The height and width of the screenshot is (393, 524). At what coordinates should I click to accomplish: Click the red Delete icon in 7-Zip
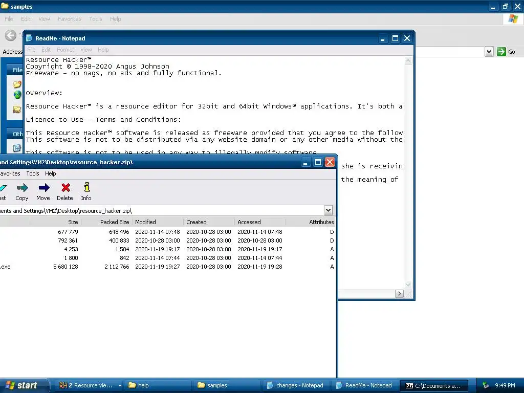(x=65, y=187)
